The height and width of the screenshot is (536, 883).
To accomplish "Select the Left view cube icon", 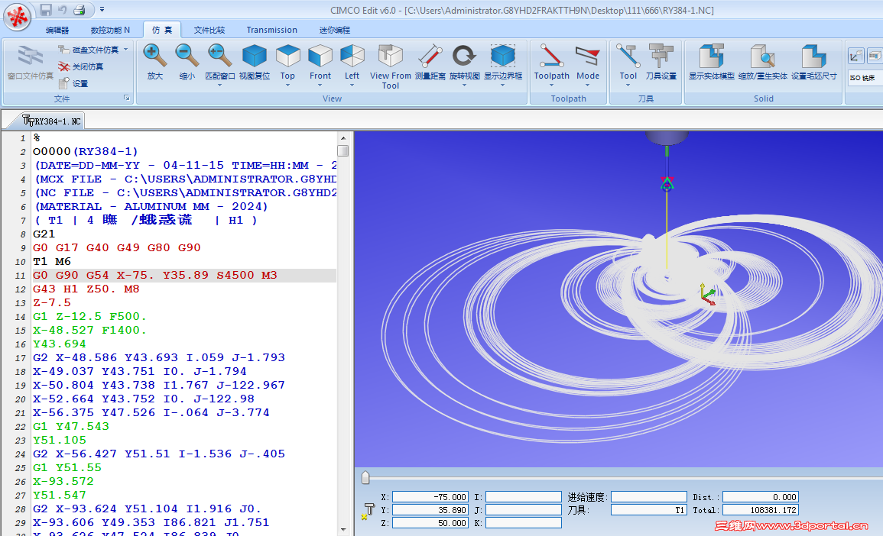I will [x=352, y=57].
